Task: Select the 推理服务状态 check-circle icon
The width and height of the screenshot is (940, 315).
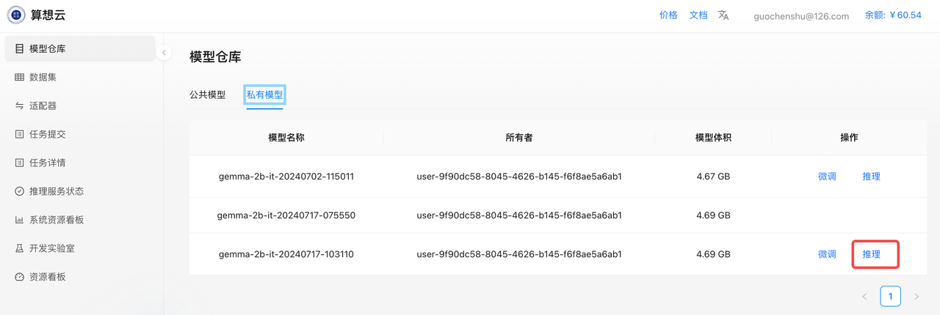Action: pyautogui.click(x=20, y=192)
